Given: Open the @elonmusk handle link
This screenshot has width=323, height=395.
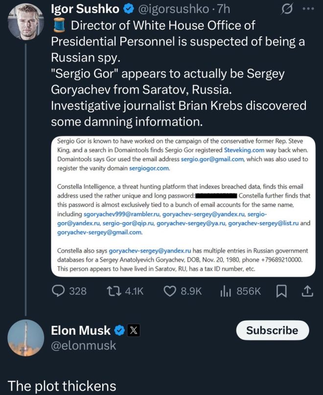Looking at the screenshot, I should tap(83, 346).
